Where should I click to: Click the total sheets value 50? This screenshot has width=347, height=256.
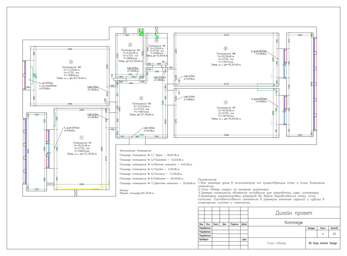tap(334, 234)
